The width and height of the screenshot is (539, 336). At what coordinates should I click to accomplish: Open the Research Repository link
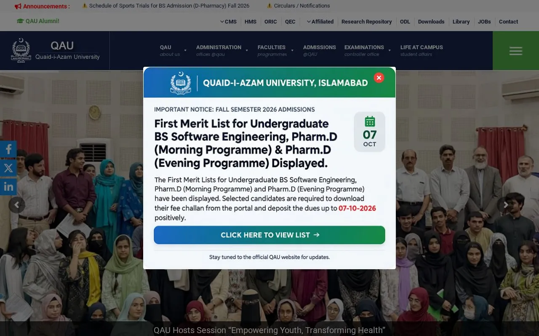[366, 22]
